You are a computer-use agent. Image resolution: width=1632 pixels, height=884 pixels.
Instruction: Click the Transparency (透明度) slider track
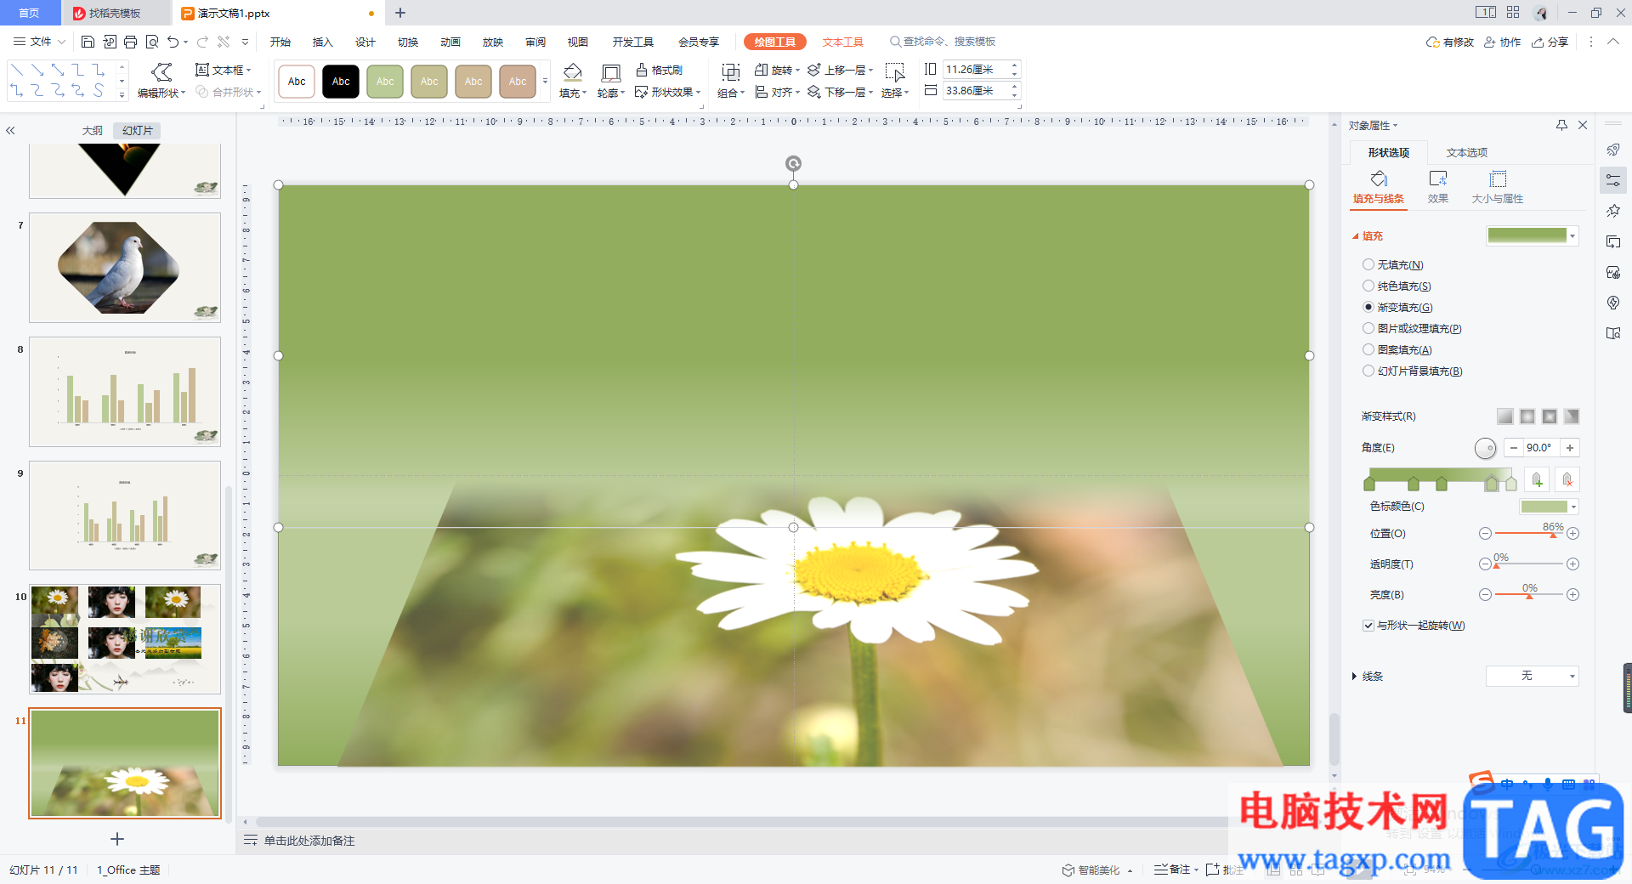point(1528,564)
